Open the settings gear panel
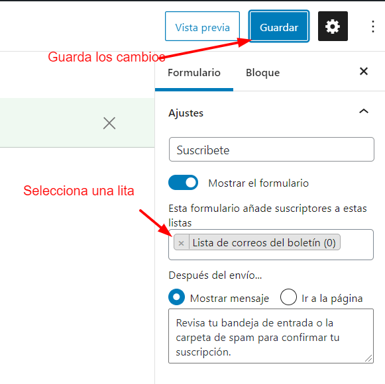Image resolution: width=385 pixels, height=384 pixels. [333, 26]
